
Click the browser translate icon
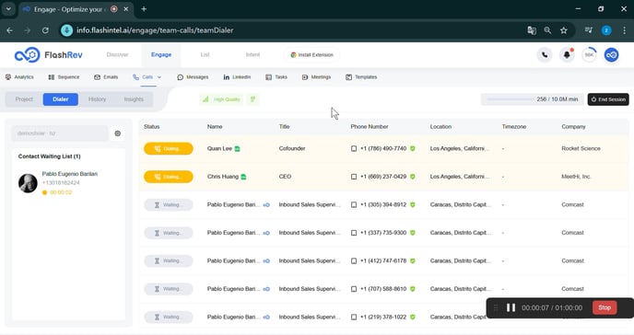pyautogui.click(x=532, y=30)
